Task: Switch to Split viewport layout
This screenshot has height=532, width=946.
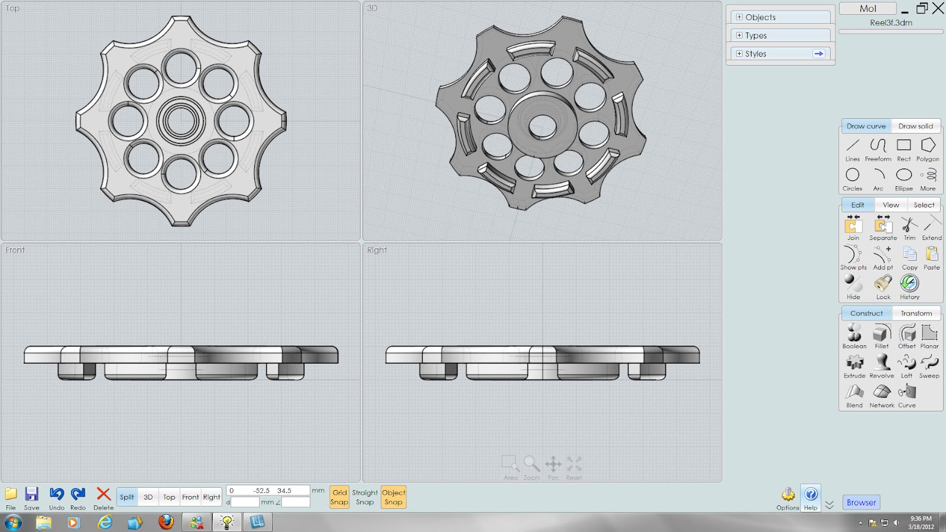Action: pyautogui.click(x=127, y=497)
